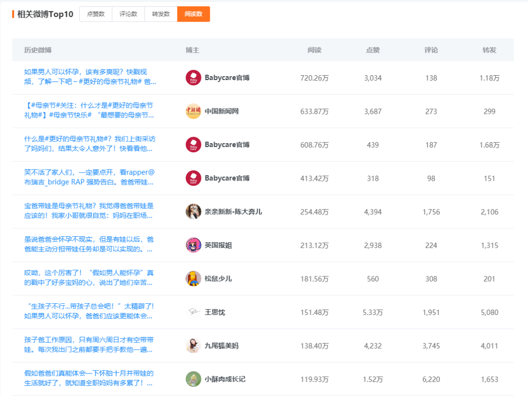Switch to the 点赞数 sort tab
528x396 pixels.
96,14
